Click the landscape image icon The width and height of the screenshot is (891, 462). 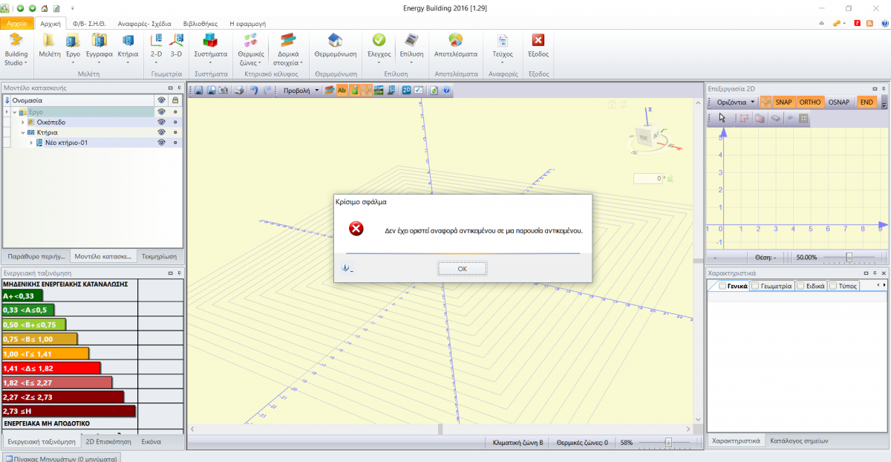tap(379, 90)
